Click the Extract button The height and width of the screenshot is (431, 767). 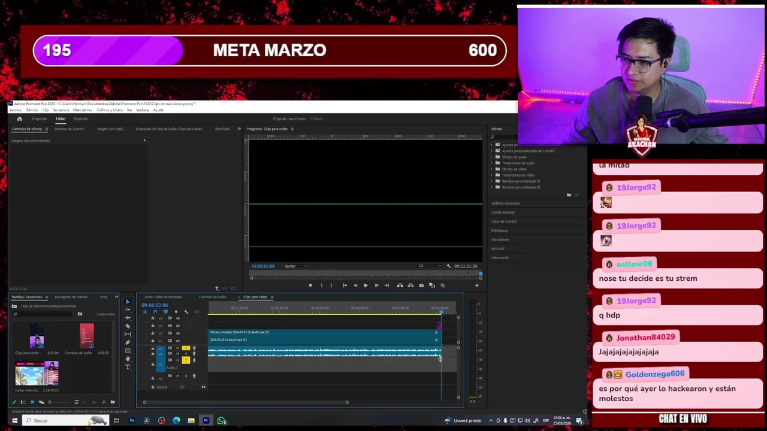coord(410,286)
